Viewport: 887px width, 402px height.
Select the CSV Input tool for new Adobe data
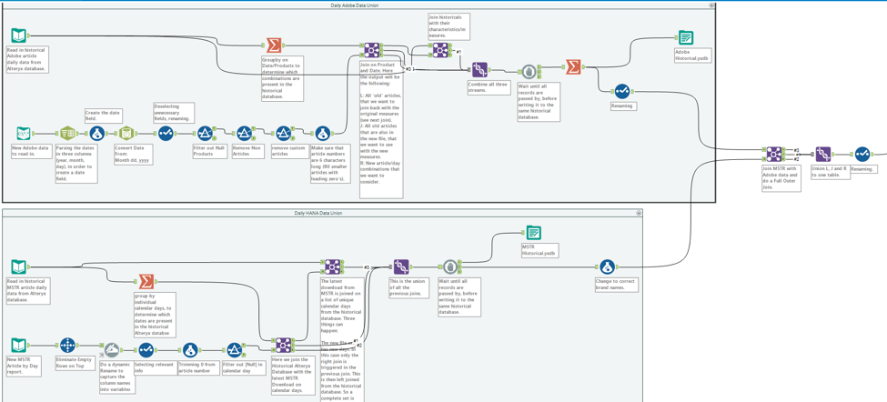coord(24,134)
